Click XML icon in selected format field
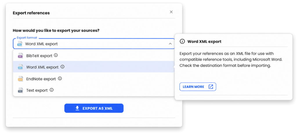The height and width of the screenshot is (137, 297). pos(20,44)
